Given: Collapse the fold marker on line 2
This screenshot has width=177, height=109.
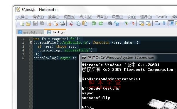Looking at the screenshot, I should pyautogui.click(x=31, y=43).
